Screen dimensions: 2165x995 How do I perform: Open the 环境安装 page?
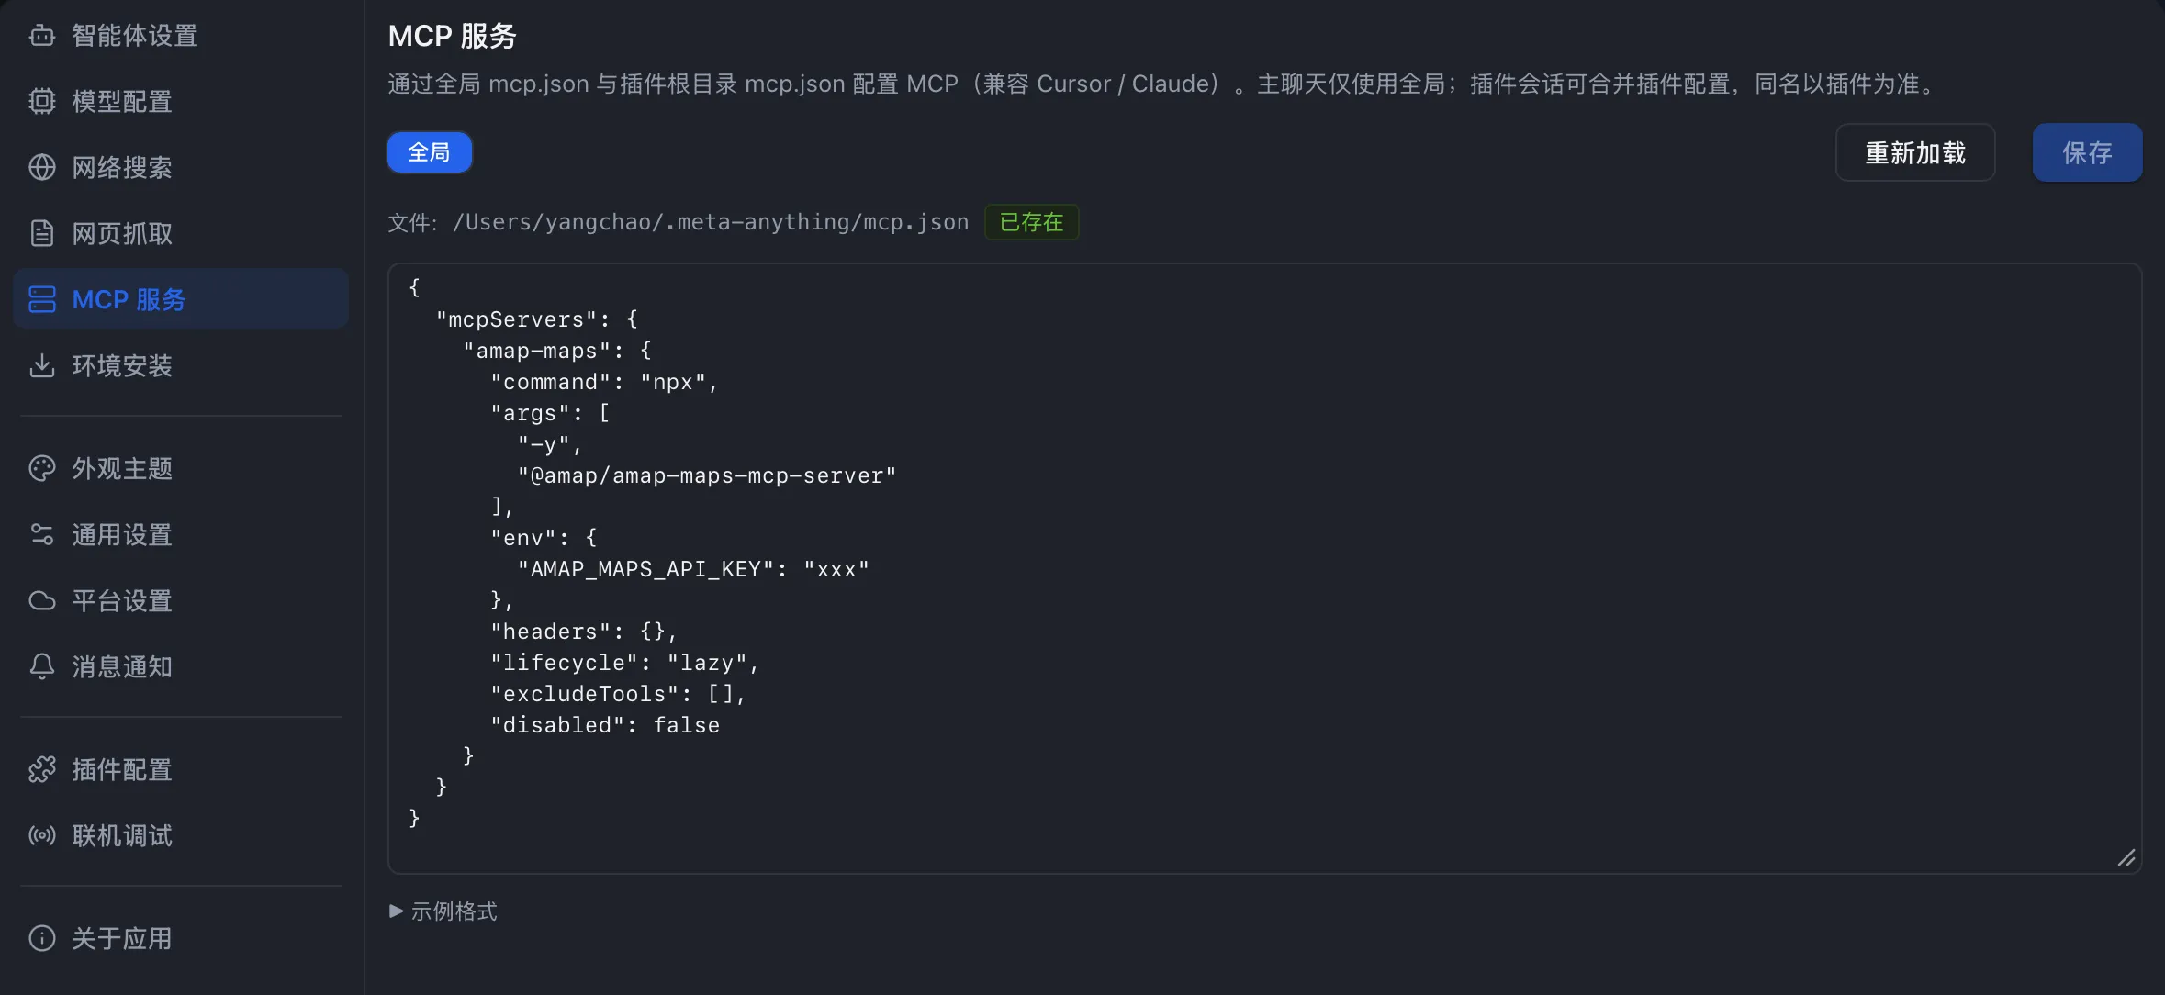point(181,366)
